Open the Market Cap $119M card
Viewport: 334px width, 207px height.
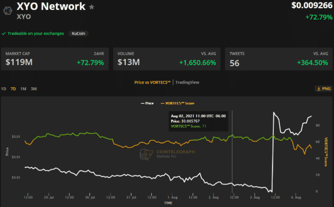click(x=55, y=59)
